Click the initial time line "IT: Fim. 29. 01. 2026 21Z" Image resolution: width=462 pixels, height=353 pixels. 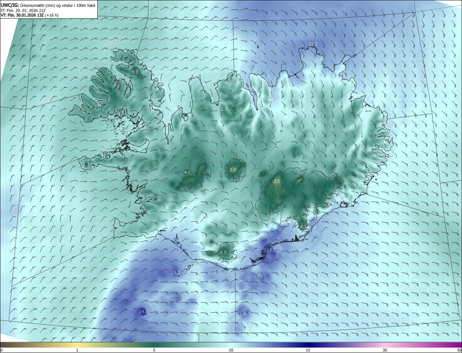point(23,10)
